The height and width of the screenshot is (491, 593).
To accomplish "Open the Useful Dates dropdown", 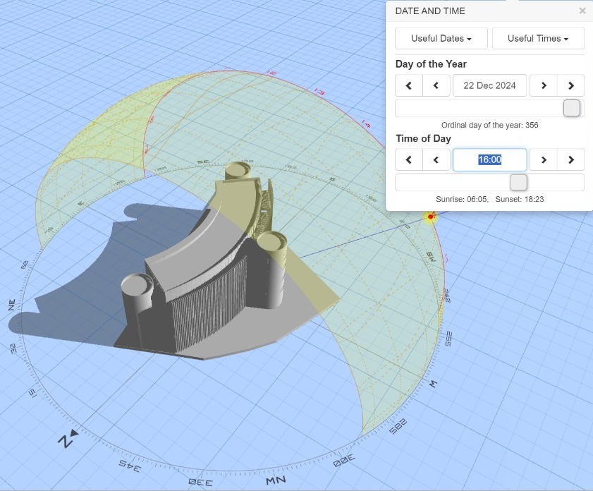I will coord(441,38).
